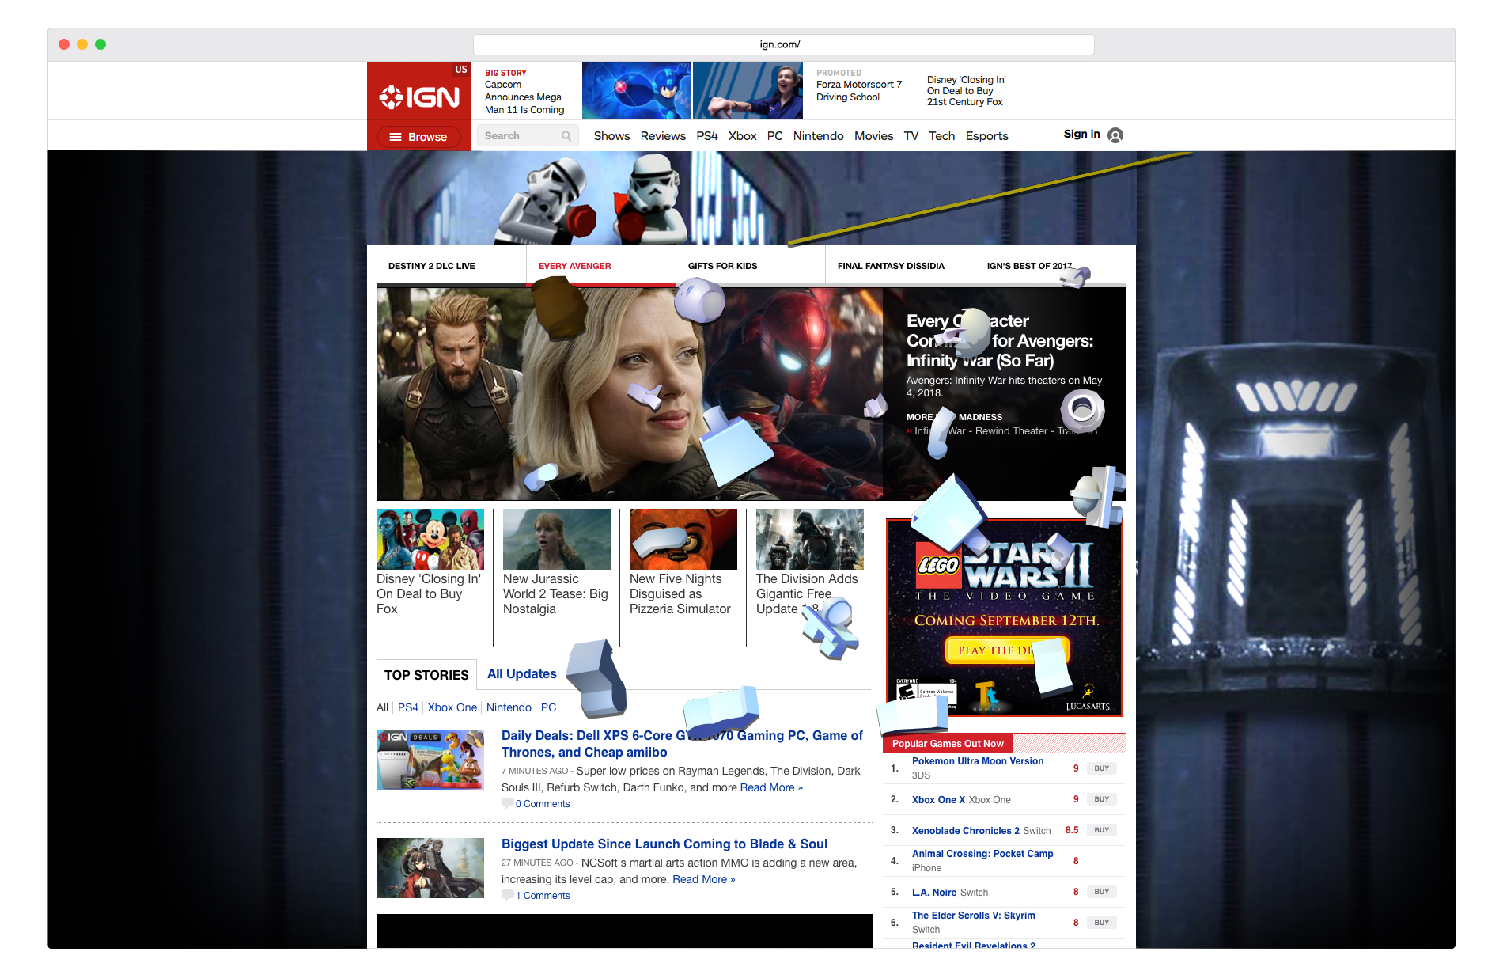
Task: Open Pokemon Ultra Moon Version
Action: point(978,761)
